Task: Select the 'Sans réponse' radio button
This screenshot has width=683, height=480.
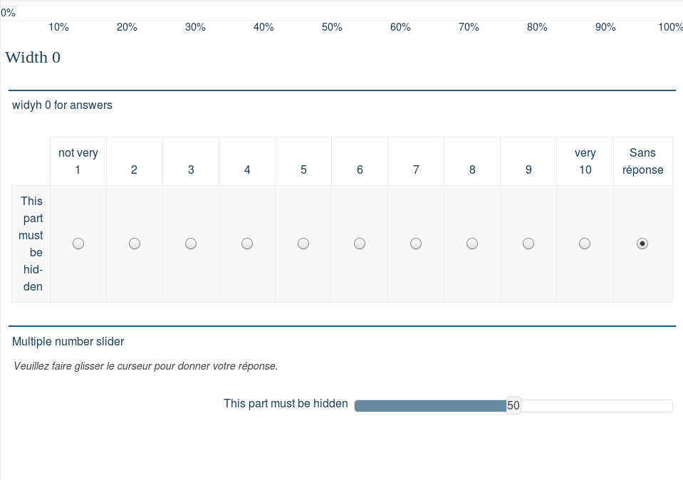Action: [x=642, y=244]
